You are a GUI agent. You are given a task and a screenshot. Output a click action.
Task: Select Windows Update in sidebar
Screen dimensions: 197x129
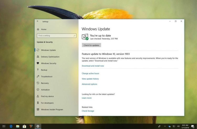[48, 50]
